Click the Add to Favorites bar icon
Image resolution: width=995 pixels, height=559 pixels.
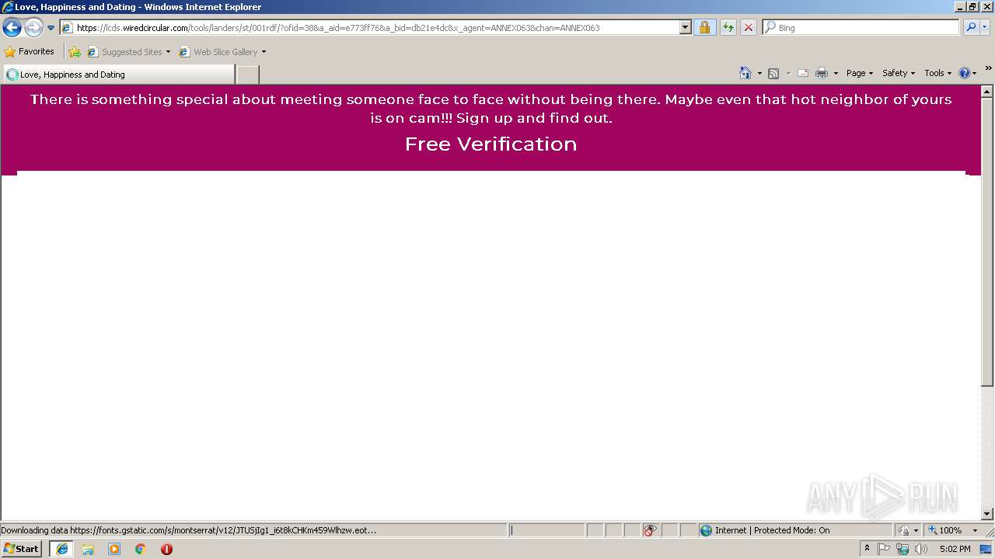[75, 52]
